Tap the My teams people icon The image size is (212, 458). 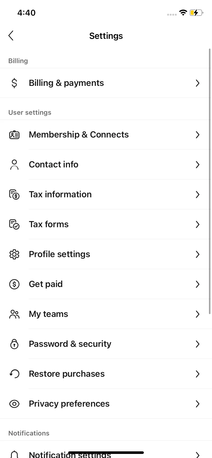[14, 314]
